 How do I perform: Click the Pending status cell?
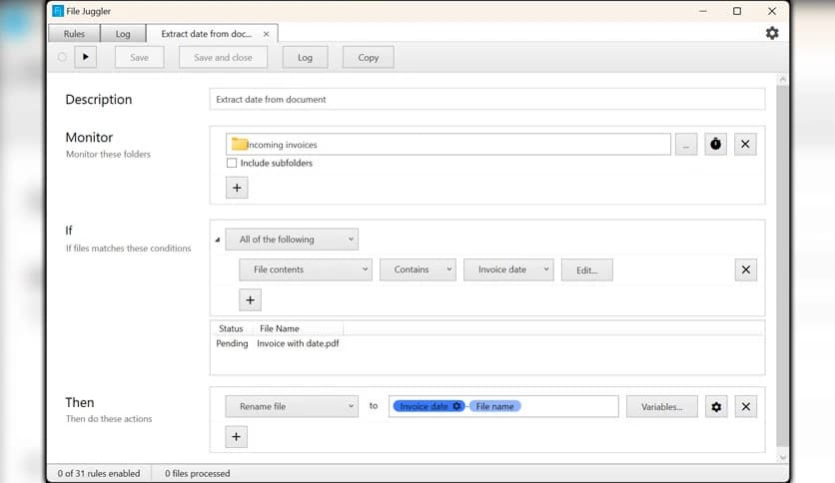pyautogui.click(x=232, y=343)
